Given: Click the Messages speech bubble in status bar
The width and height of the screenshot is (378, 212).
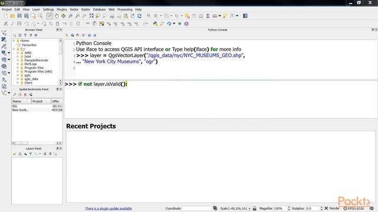Looking at the screenshot, I should point(372,208).
